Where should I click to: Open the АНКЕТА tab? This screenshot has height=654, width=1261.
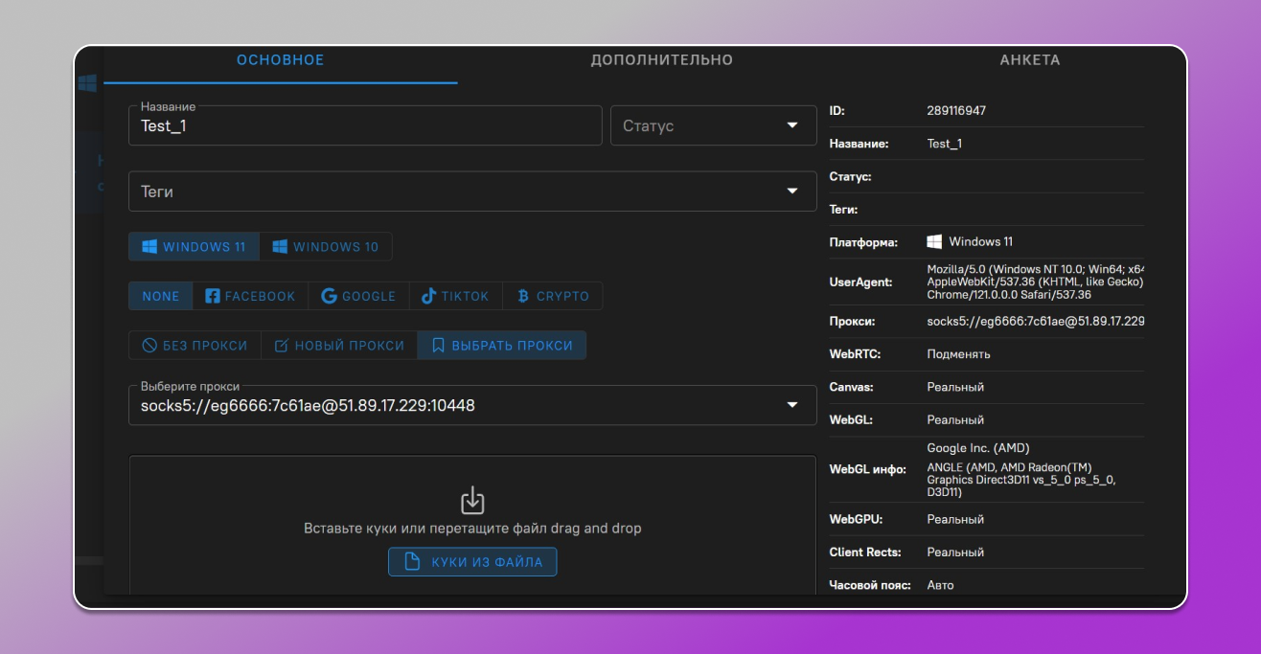[x=1030, y=60]
